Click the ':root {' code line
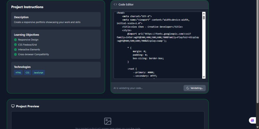Image resolution: width=259 pixels, height=129 pixels. (x=132, y=69)
